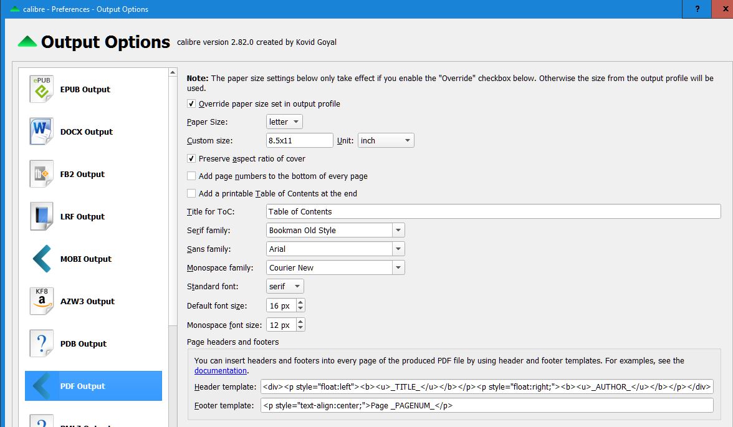Click the Header template input field

point(487,386)
